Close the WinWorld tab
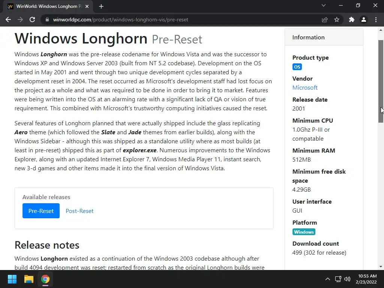384x288 pixels. [x=87, y=6]
